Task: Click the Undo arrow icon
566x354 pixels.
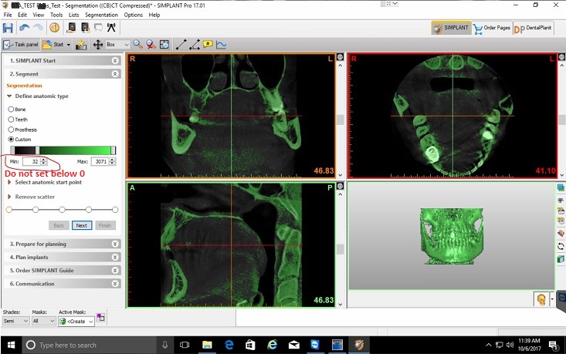Action: click(25, 28)
